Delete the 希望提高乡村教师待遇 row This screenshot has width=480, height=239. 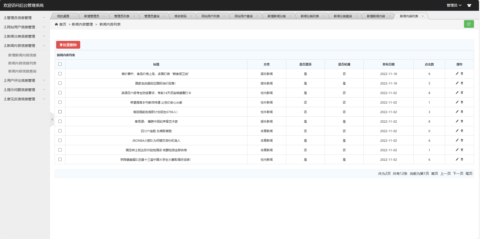tap(462, 102)
